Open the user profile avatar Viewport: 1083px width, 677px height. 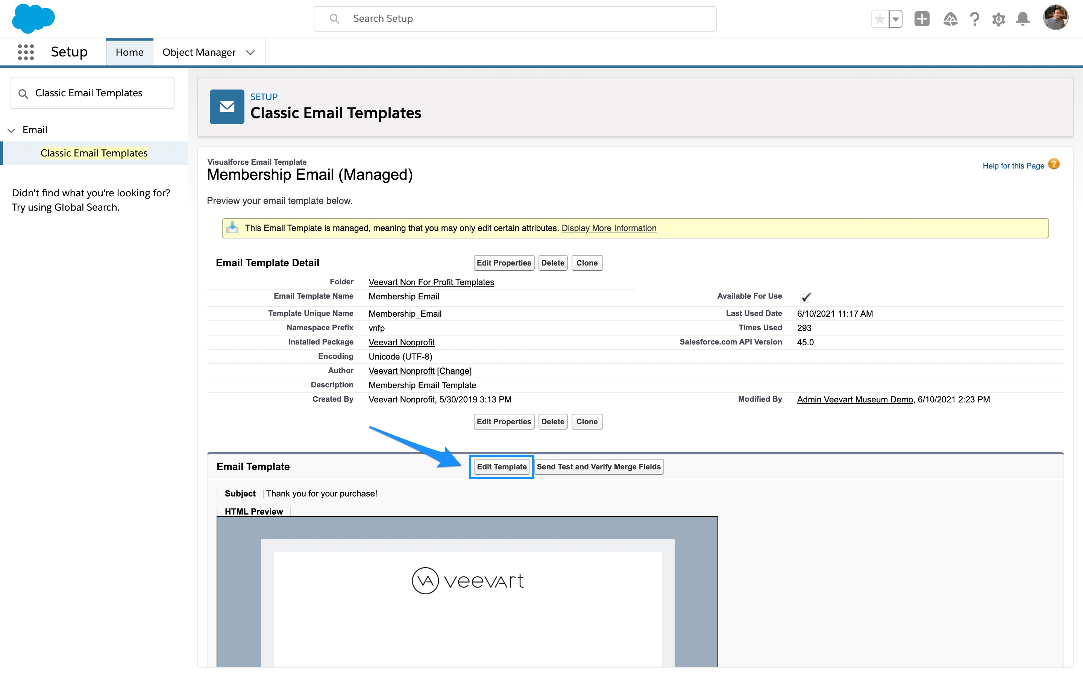1055,18
